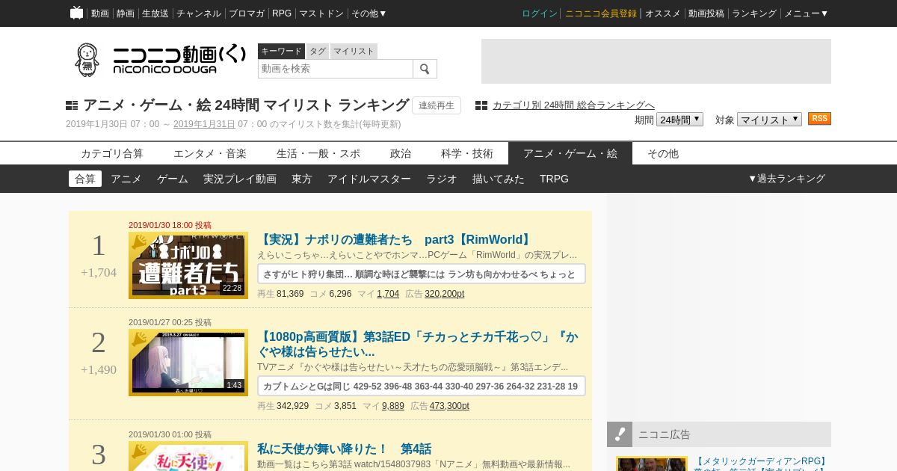Viewport: 897px width, 471px height.
Task: Open 私に天使が舞い降りた thumbnail
Action: click(x=188, y=456)
